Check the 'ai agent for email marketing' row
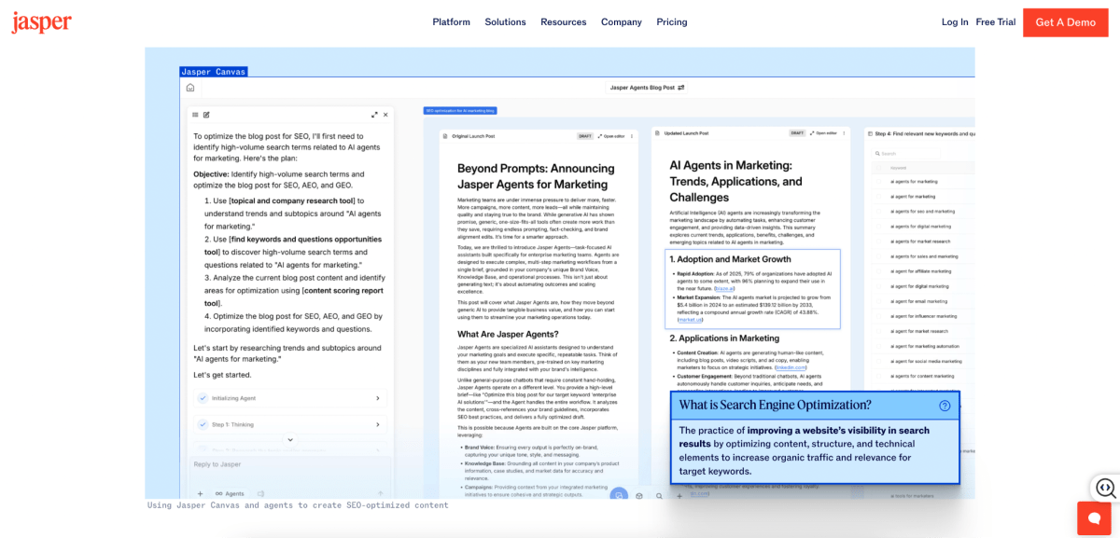The image size is (1120, 538). click(878, 301)
